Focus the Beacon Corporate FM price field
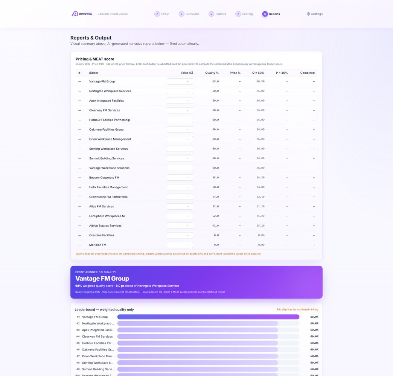Image resolution: width=393 pixels, height=376 pixels. (x=180, y=178)
